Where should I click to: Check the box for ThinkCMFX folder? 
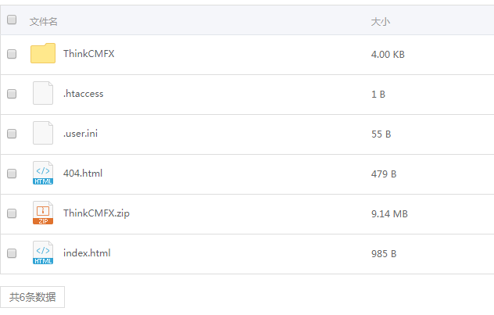tap(12, 54)
